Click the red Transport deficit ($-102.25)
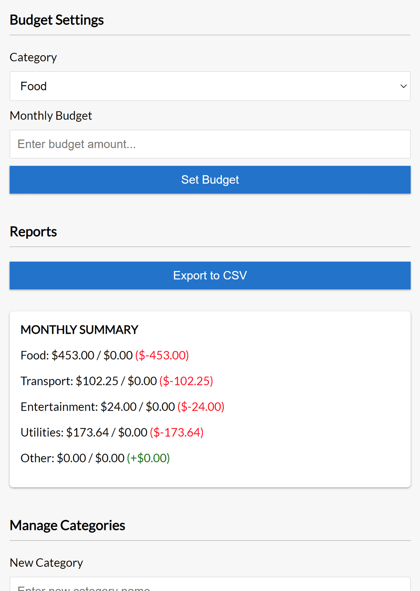 (186, 381)
